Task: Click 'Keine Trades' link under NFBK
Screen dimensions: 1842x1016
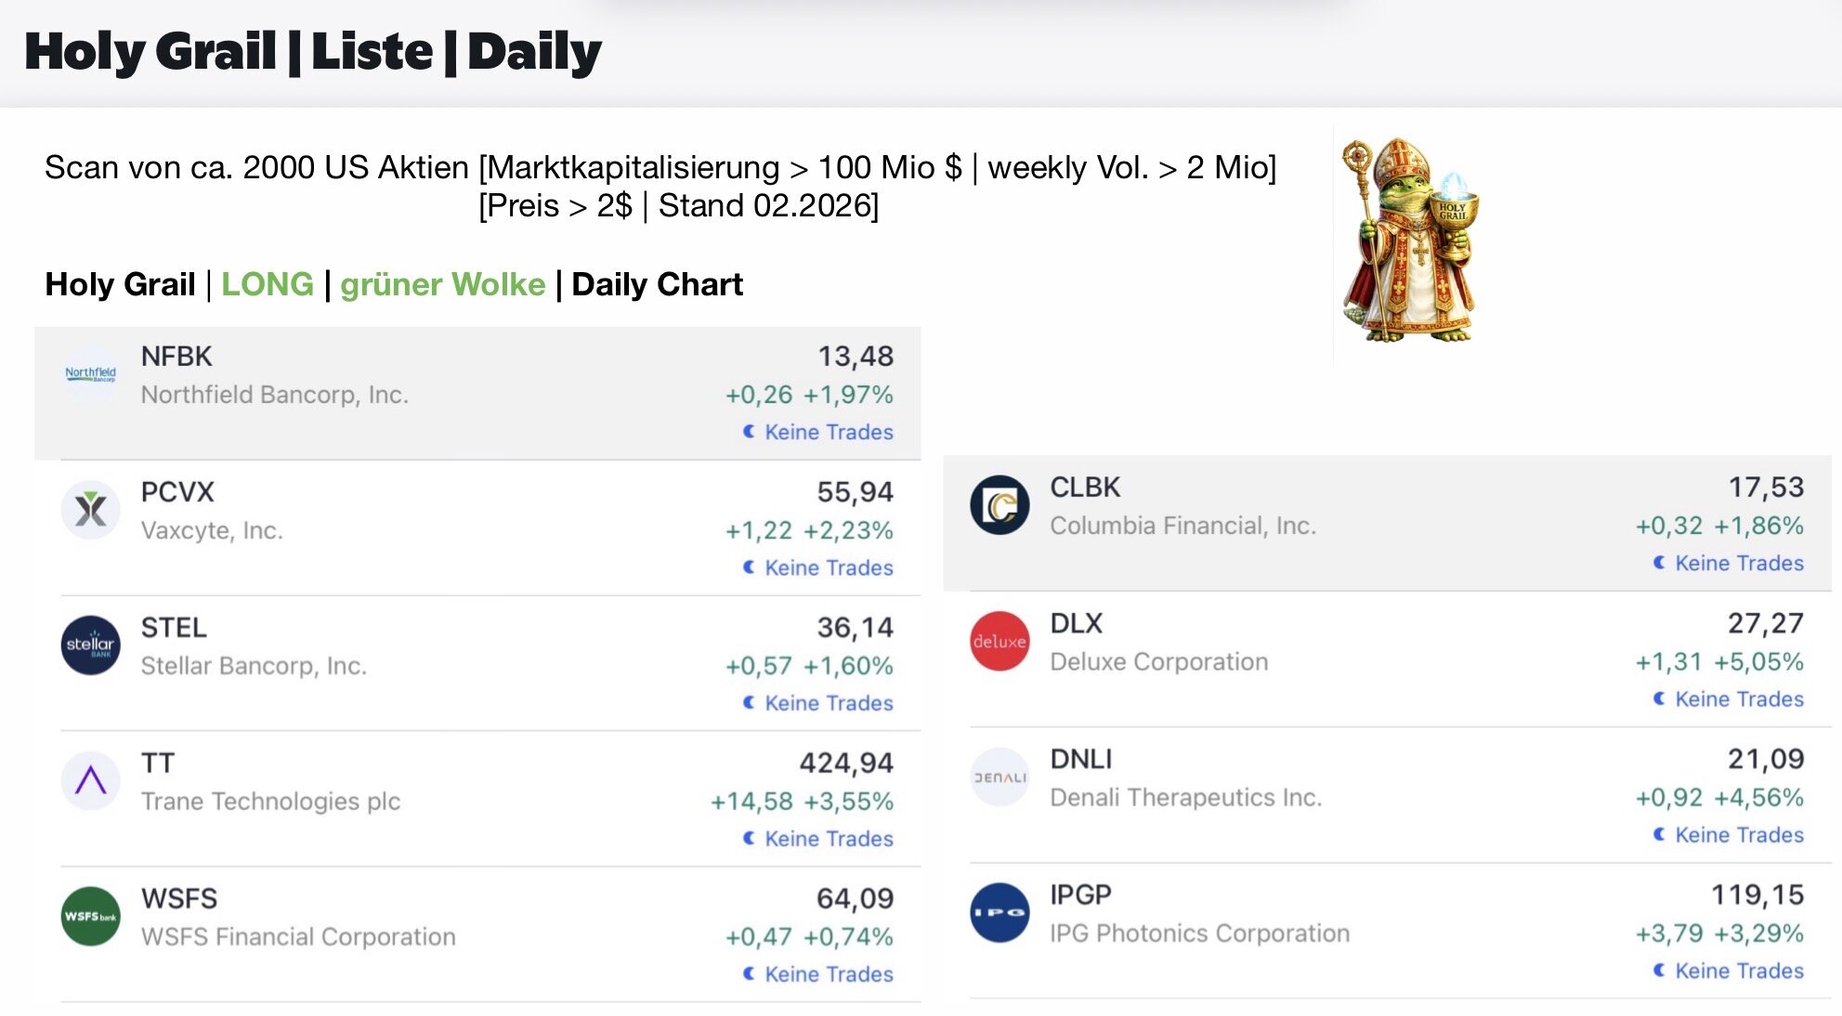Action: pyautogui.click(x=829, y=432)
